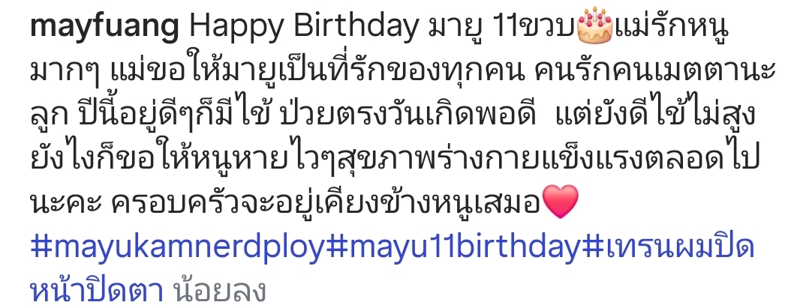Screen dimensions: 809x308
Task: Click the phrase ครอบครัวจะอยู่เคียงข้างหนูเสมอ
Action: (326, 202)
